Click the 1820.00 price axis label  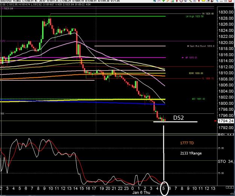point(226,42)
